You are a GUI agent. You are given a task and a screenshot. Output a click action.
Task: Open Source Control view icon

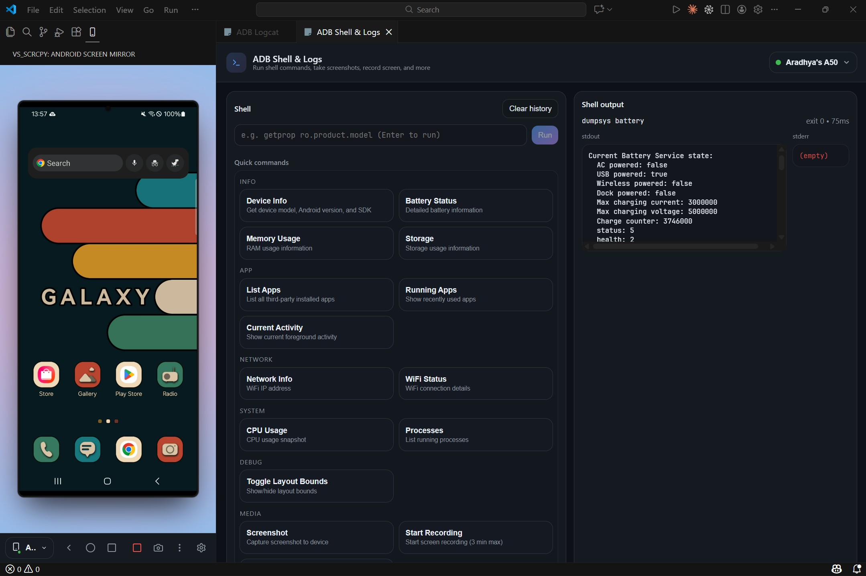tap(43, 32)
